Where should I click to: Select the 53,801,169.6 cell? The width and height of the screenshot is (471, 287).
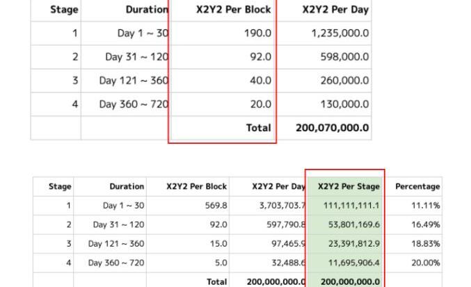(351, 225)
